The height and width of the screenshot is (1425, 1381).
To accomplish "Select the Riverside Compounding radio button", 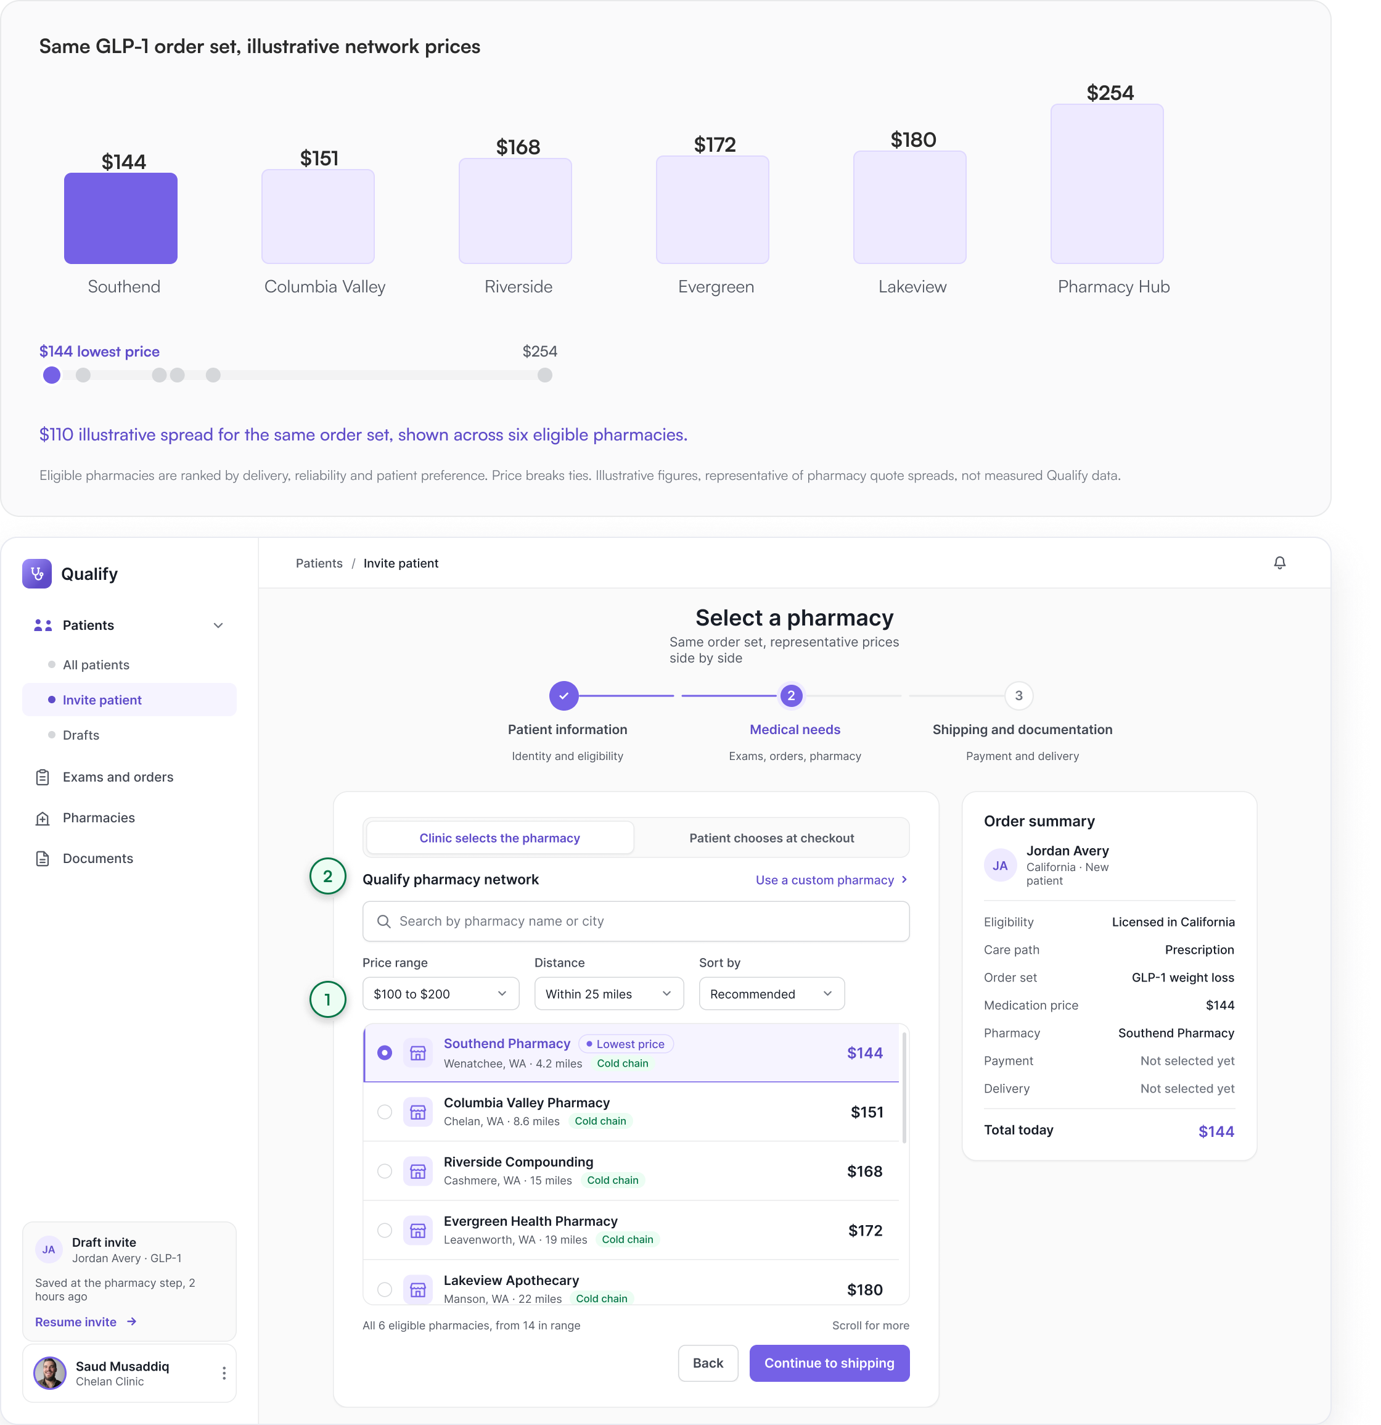I will click(x=384, y=1171).
